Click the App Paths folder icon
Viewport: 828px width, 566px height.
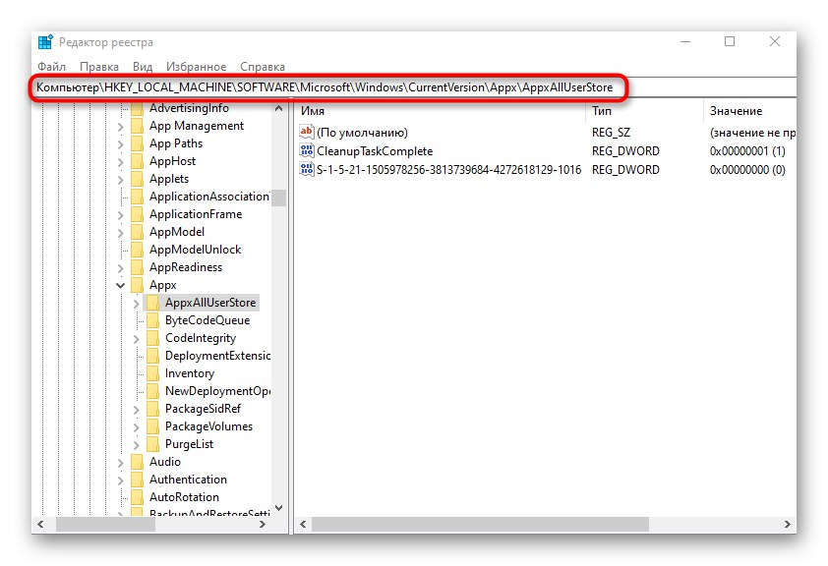coord(138,143)
